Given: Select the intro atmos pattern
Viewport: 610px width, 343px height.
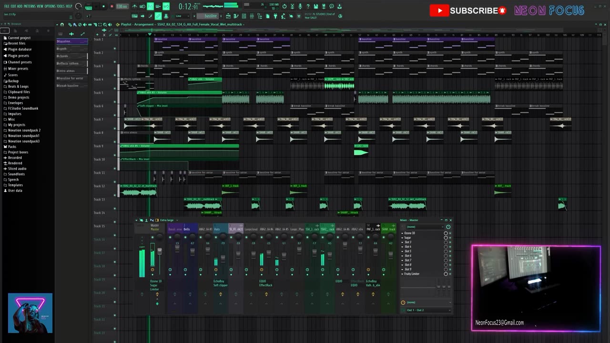Looking at the screenshot, I should [71, 71].
